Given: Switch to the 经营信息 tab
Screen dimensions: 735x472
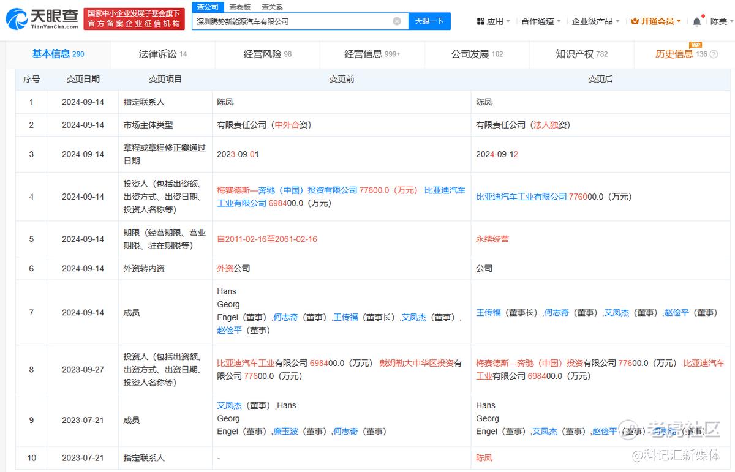Looking at the screenshot, I should 372,54.
